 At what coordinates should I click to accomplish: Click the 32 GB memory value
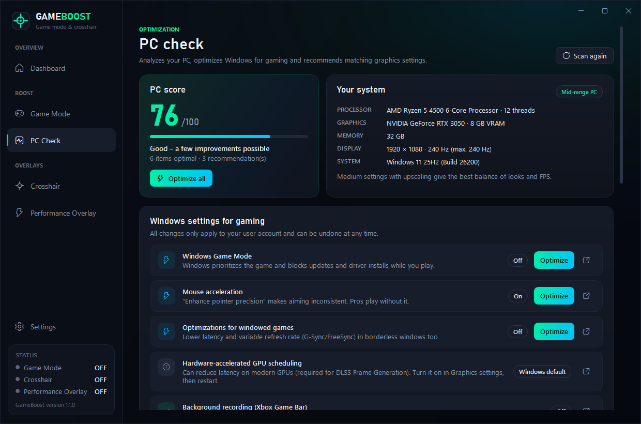tap(395, 136)
